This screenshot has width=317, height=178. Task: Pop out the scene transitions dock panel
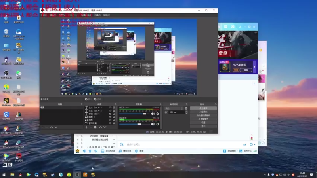[x=187, y=104]
